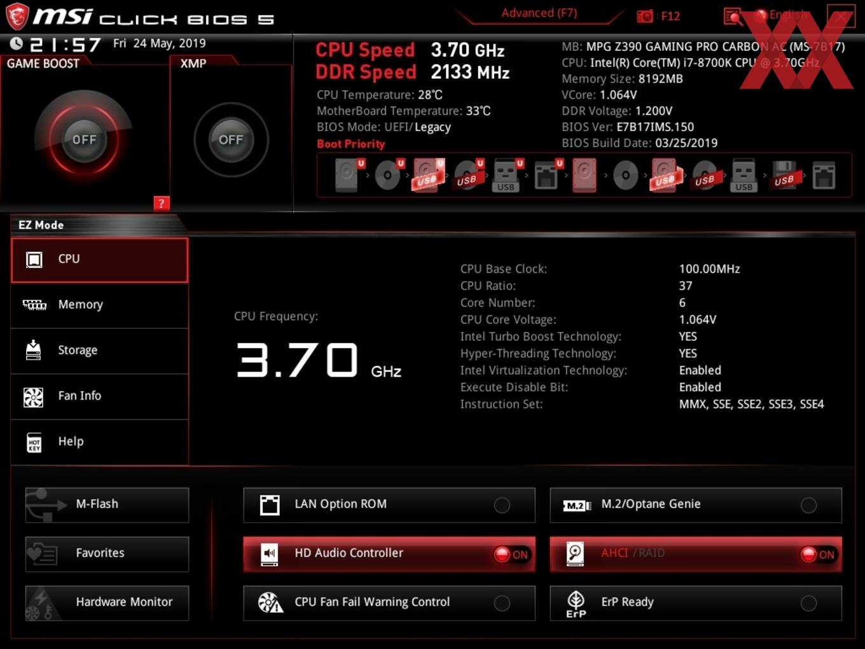This screenshot has height=649, width=865.
Task: Toggle the XMP profile knob
Action: coord(231,139)
